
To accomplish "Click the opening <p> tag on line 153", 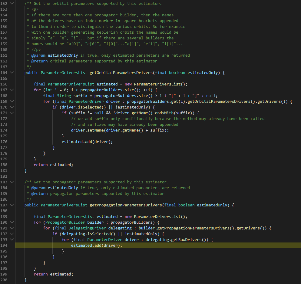I will coord(35,9).
